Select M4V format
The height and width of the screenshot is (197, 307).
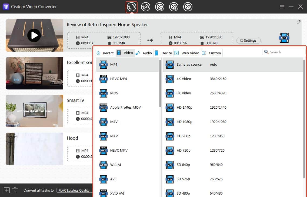pyautogui.click(x=128, y=122)
